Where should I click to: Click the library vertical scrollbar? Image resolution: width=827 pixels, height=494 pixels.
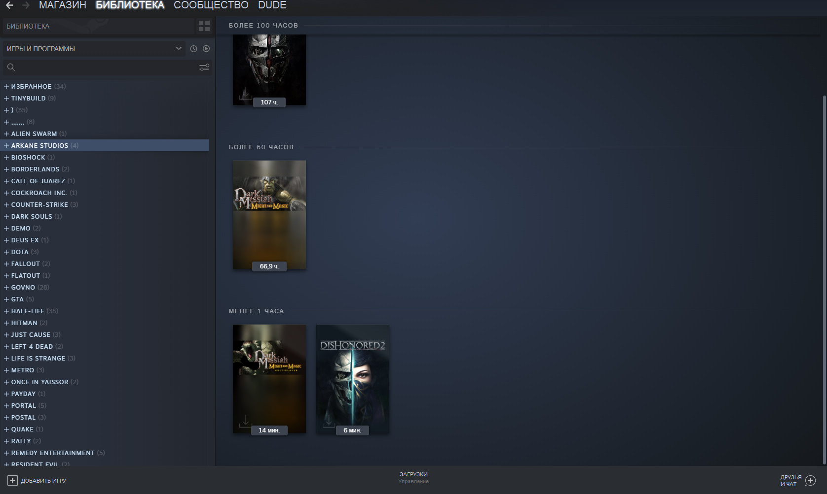(x=824, y=279)
